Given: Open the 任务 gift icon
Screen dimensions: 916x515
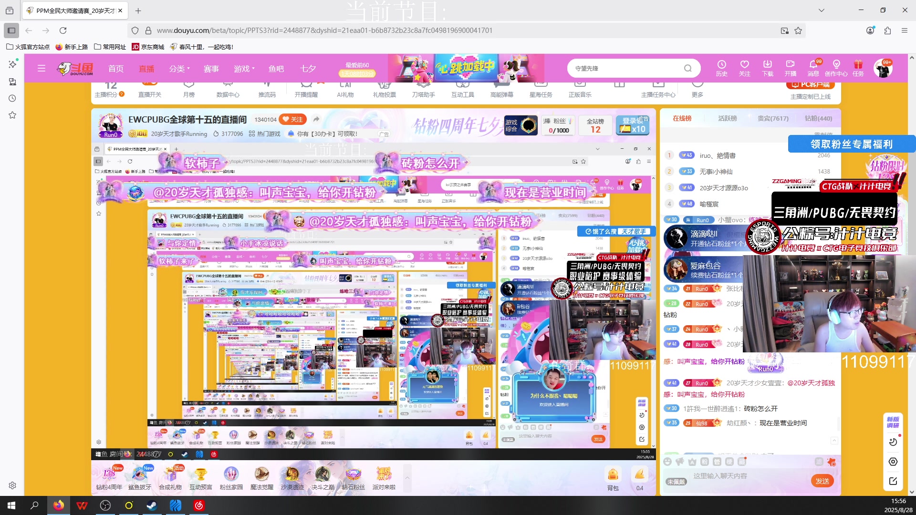Looking at the screenshot, I should [858, 68].
